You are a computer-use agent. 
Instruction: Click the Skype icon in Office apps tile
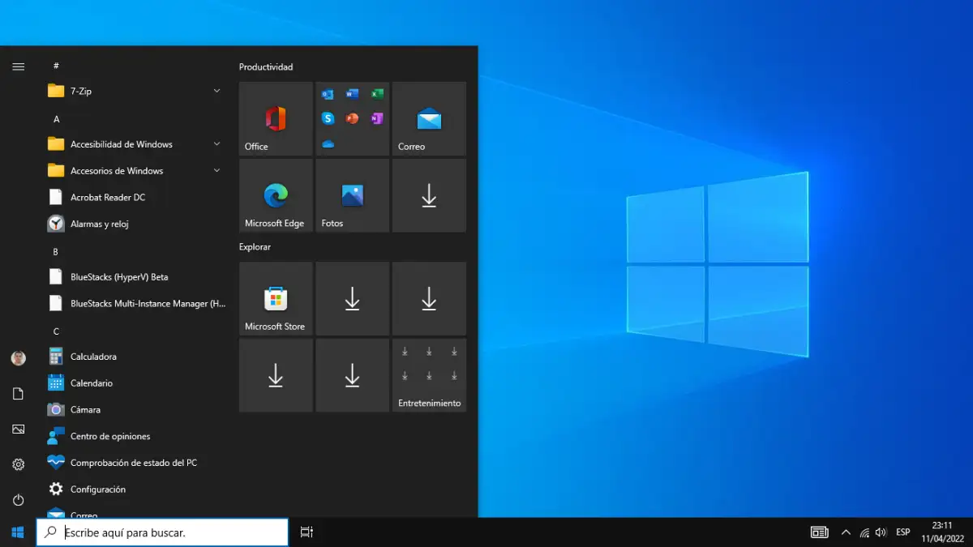(x=328, y=118)
